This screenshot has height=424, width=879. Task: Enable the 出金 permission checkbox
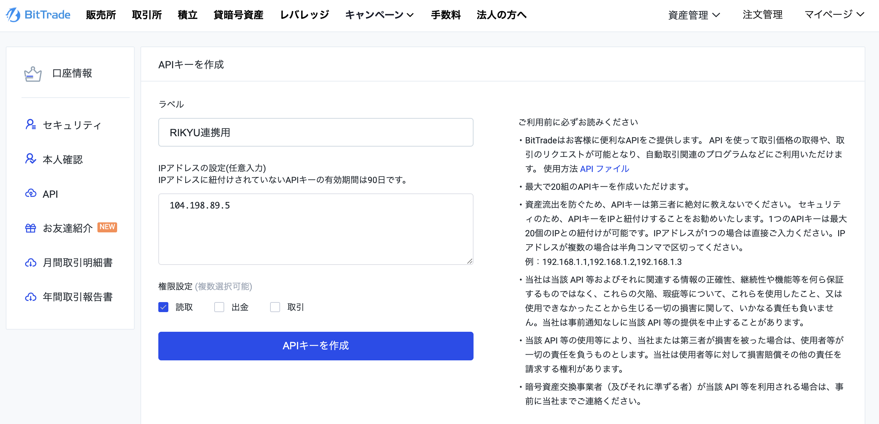(x=219, y=307)
